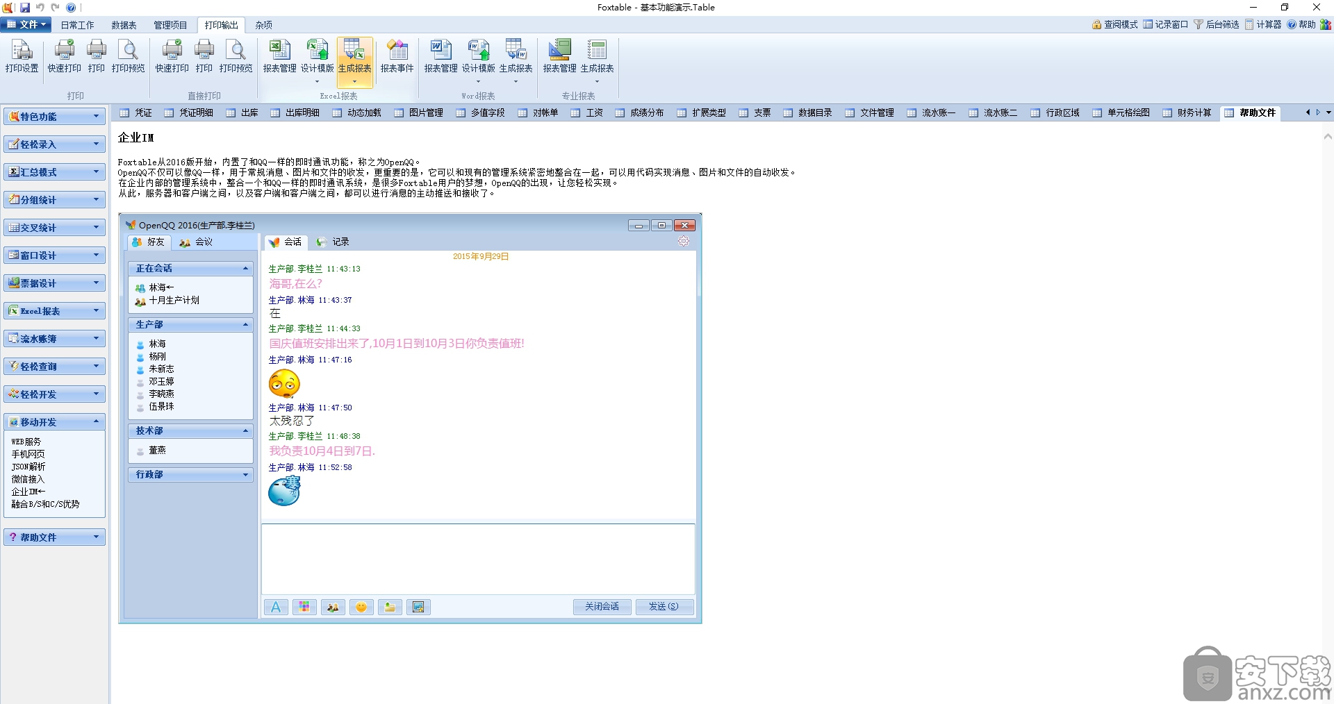The image size is (1334, 704).
Task: Click the first 快速打印 icon in 打印 group
Action: [x=65, y=56]
